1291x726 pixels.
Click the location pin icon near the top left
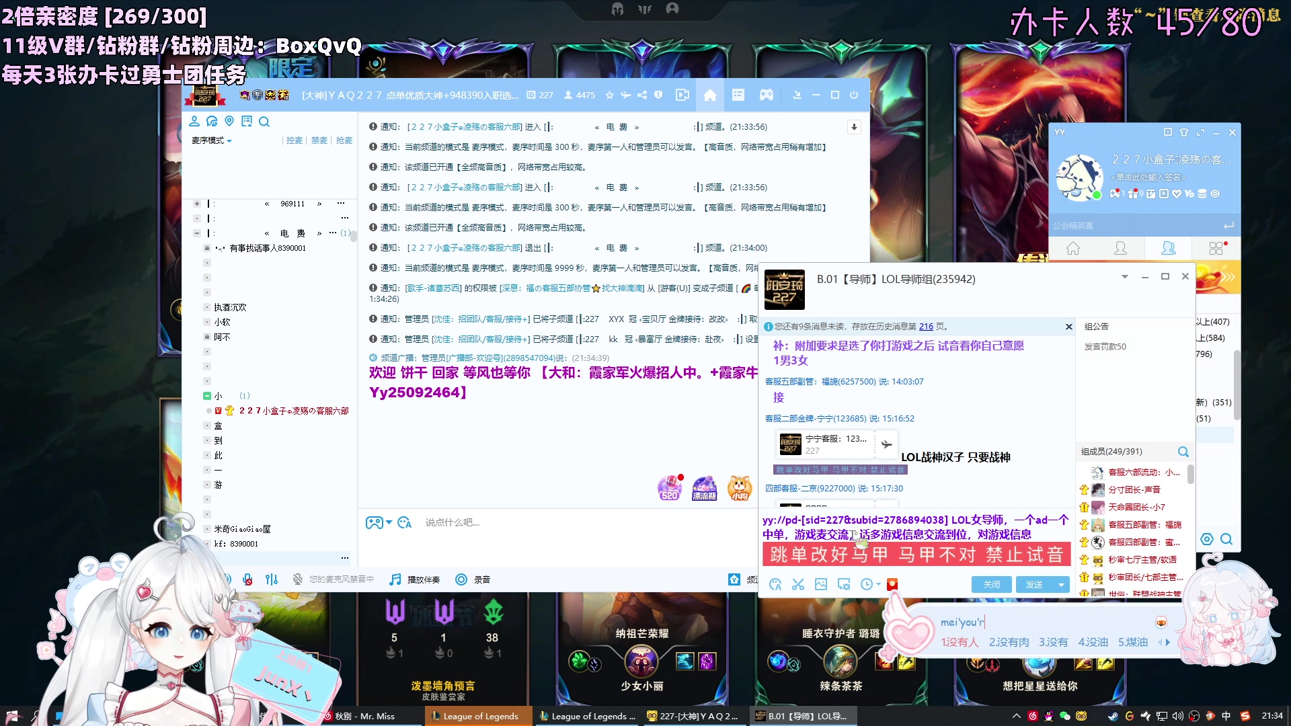(229, 122)
